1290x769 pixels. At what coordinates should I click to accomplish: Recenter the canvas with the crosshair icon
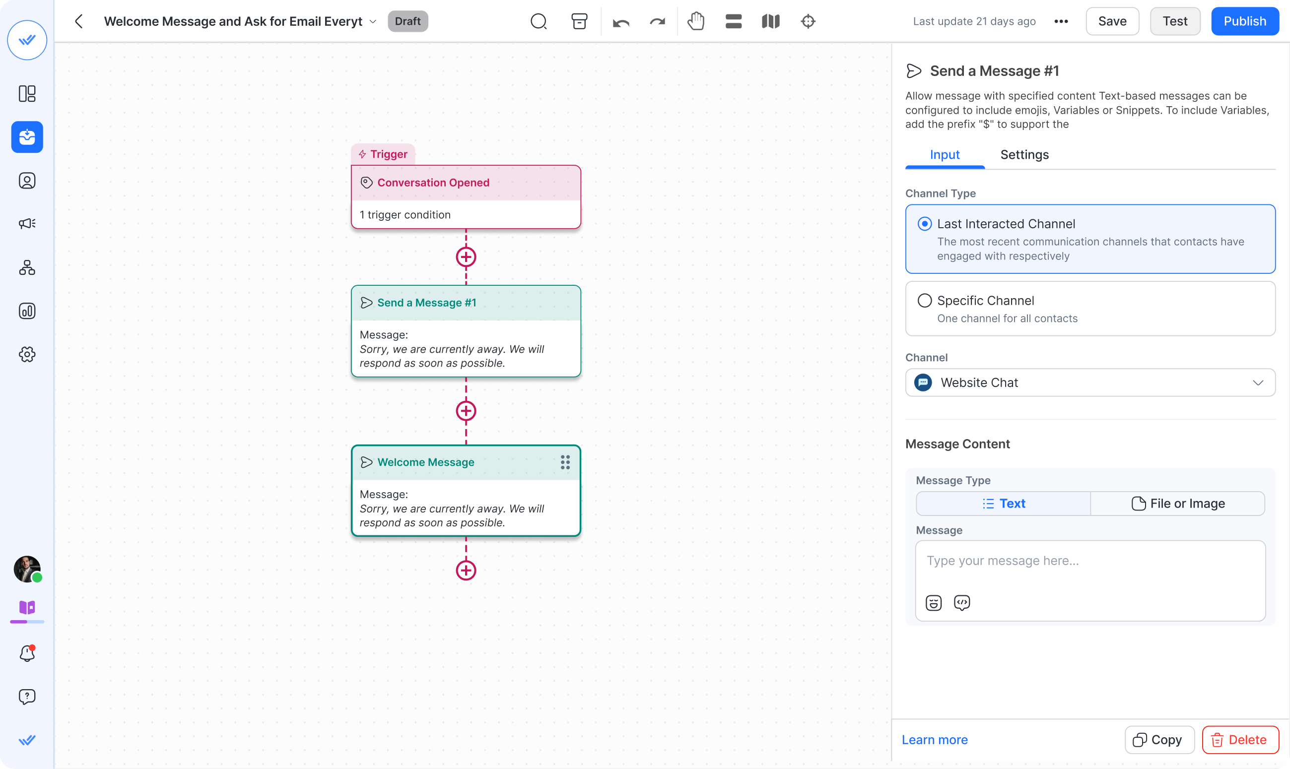pyautogui.click(x=808, y=21)
